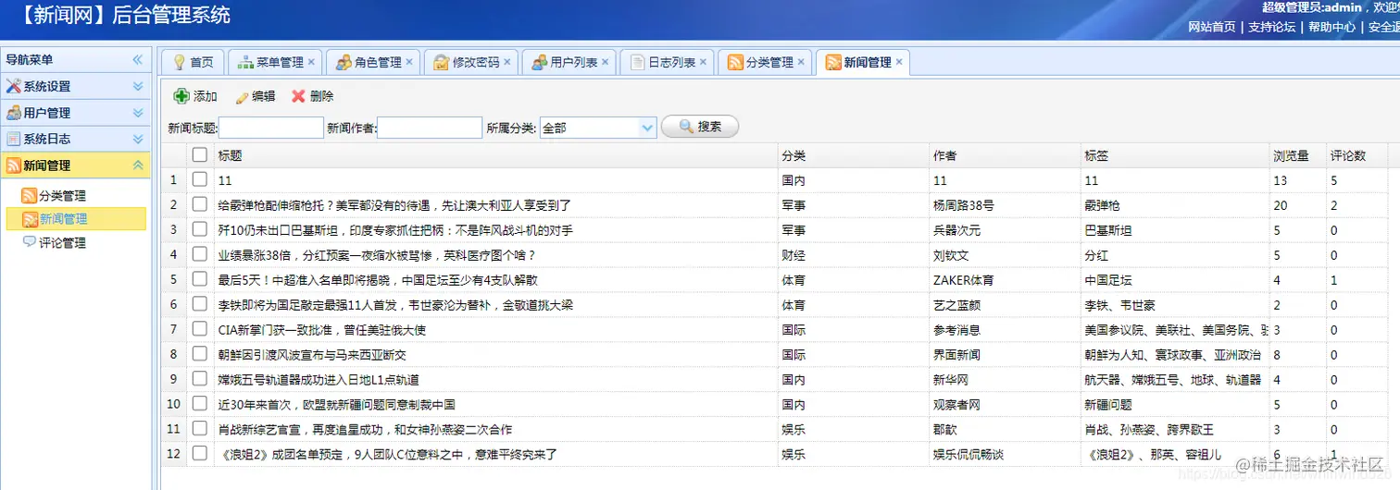
Task: Expand the 系统设置 accordion arrow
Action: (x=138, y=86)
